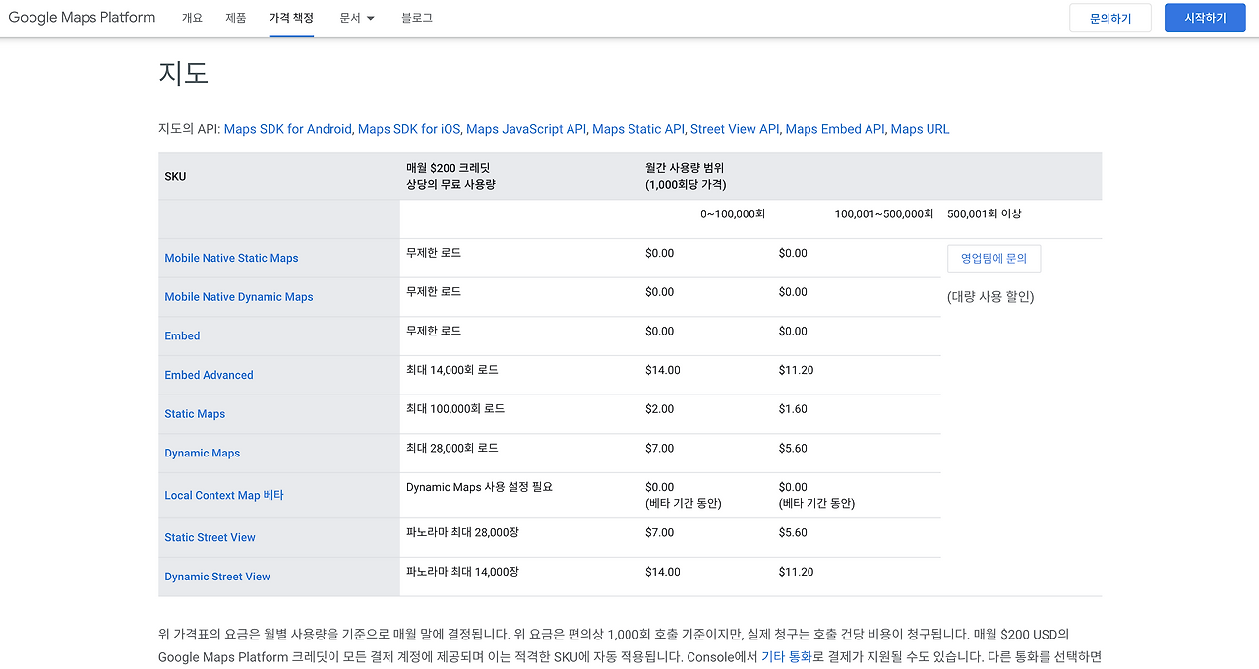This screenshot has height=669, width=1259.
Task: Click 최대 28,000회 로드 cell
Action: click(452, 448)
